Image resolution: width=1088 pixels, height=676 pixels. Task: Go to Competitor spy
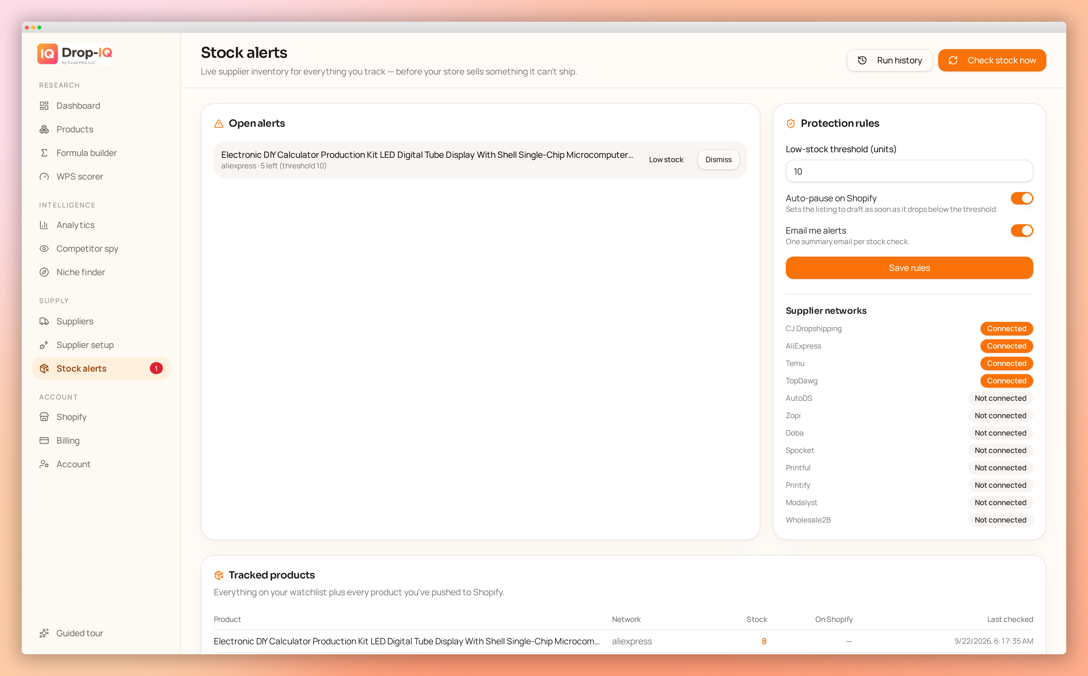click(101, 249)
